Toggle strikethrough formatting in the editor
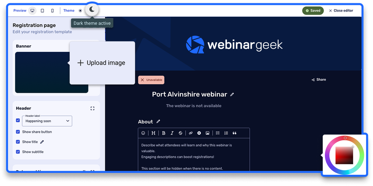The width and height of the screenshot is (373, 186). (181, 133)
